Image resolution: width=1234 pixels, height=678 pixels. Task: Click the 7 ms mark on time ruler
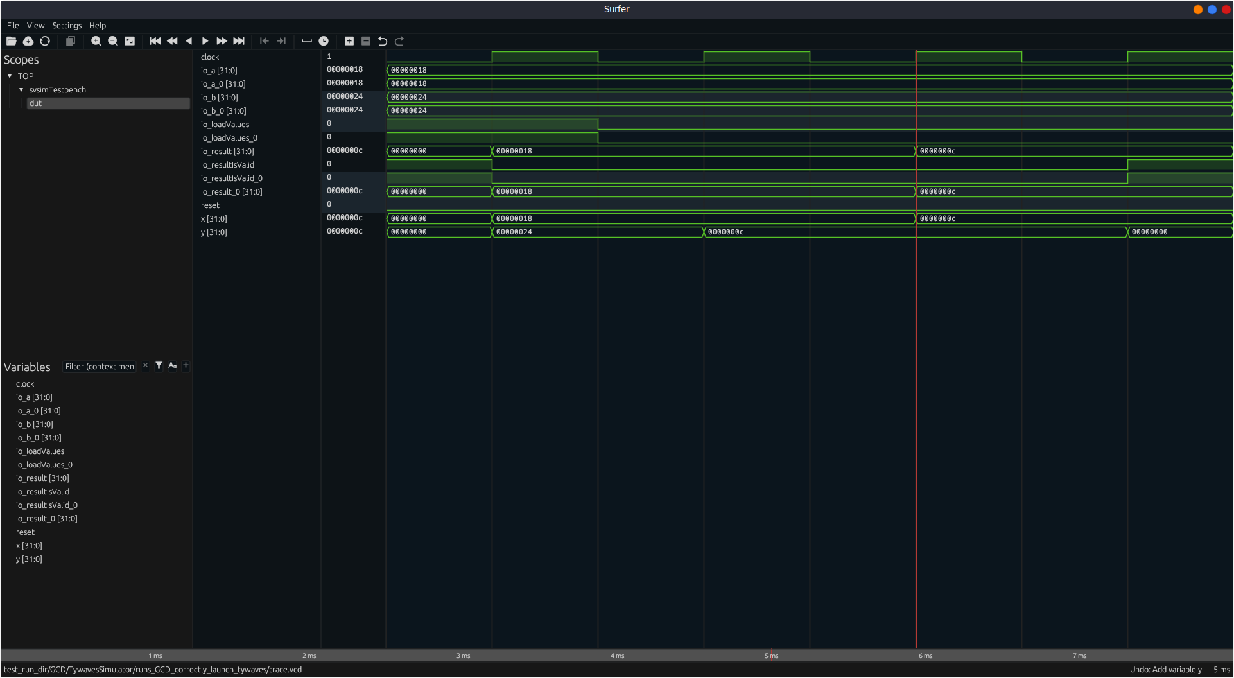1080,656
